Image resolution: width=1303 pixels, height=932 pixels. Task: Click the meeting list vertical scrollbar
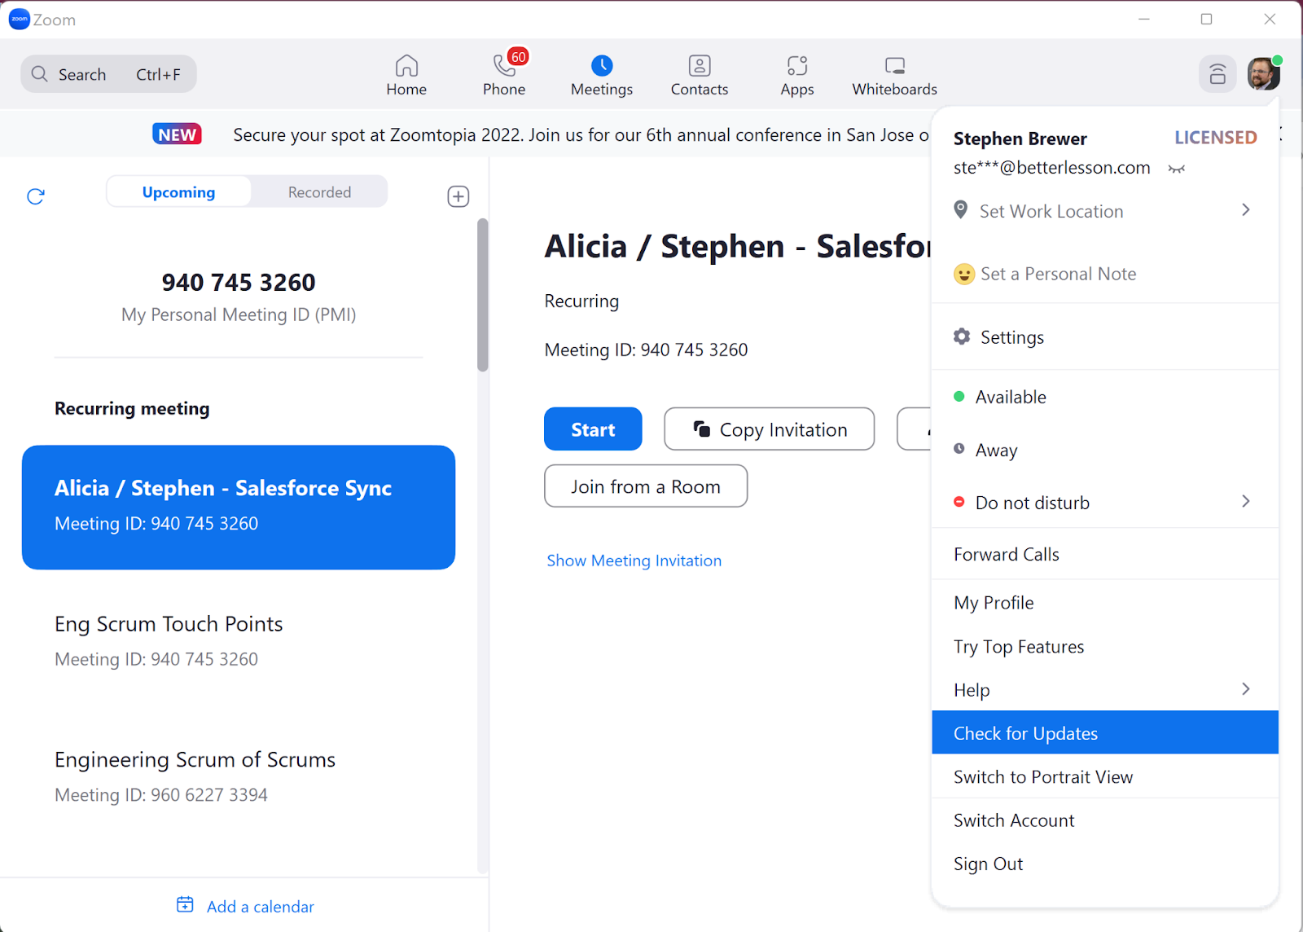tap(483, 295)
